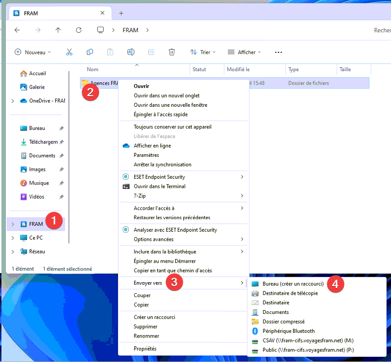The height and width of the screenshot is (362, 391).
Task: Sort by the Nom column header
Action: point(93,69)
